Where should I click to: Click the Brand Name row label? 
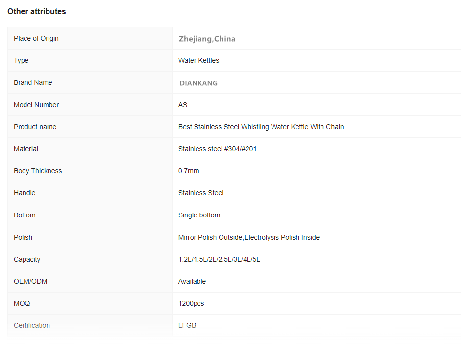point(33,82)
